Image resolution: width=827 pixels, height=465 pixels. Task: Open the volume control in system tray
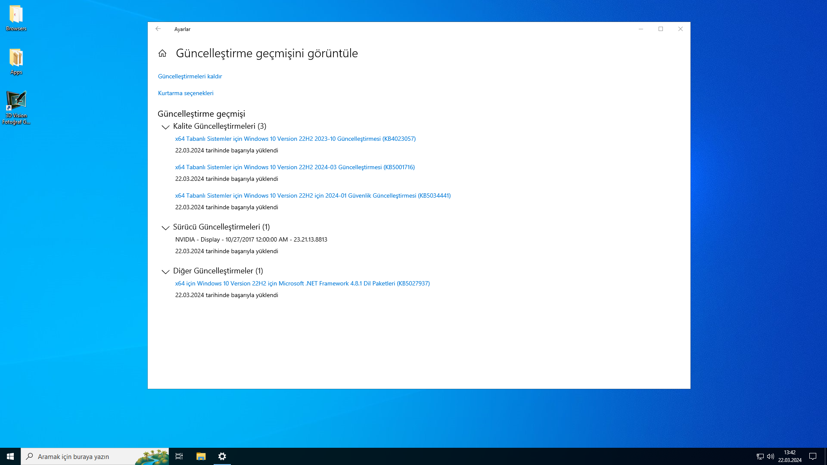pos(771,456)
